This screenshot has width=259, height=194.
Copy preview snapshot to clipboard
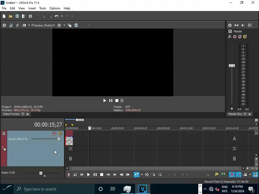[x=70, y=25]
